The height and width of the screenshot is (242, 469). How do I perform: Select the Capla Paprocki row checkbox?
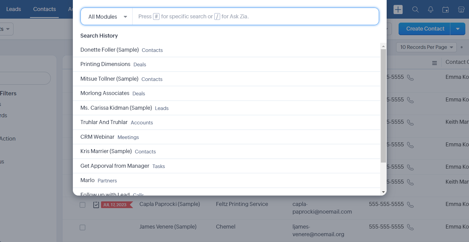pyautogui.click(x=83, y=205)
